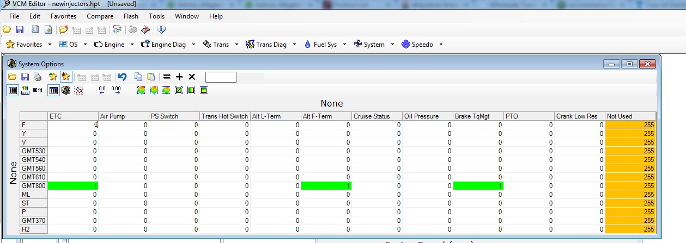The width and height of the screenshot is (686, 243).
Task: Open the Compare menu
Action: coord(100,16)
